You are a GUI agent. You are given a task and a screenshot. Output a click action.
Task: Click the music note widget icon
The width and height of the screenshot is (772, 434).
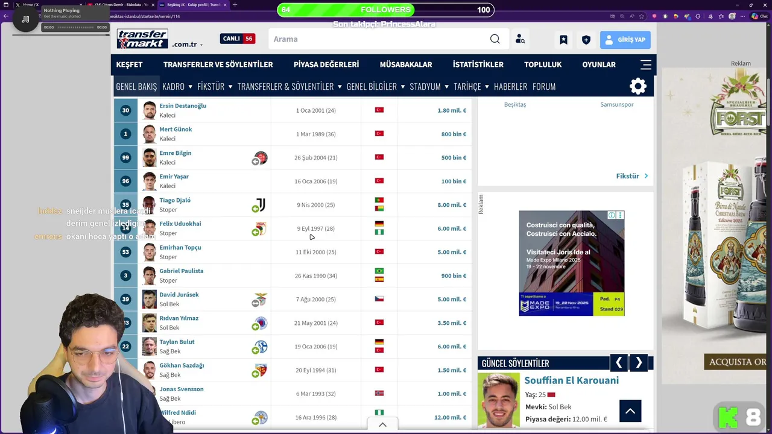click(x=25, y=20)
